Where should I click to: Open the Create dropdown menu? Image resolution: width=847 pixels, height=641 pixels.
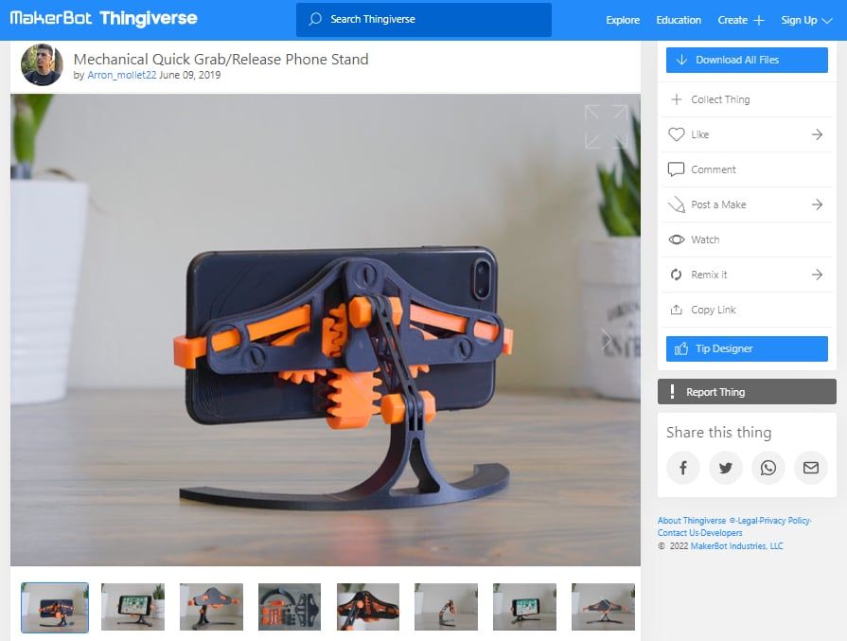(x=741, y=19)
